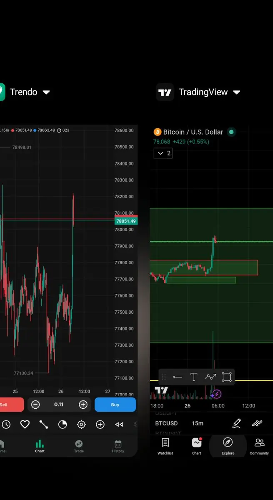The height and width of the screenshot is (500, 273).
Task: Tap the Buy button in Trendo
Action: [x=115, y=405]
